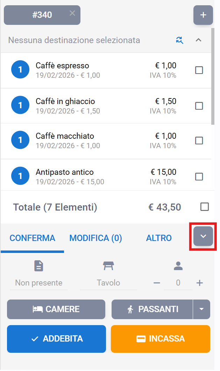The height and width of the screenshot is (371, 220).
Task: Increase guest count with plus icon
Action: [199, 283]
